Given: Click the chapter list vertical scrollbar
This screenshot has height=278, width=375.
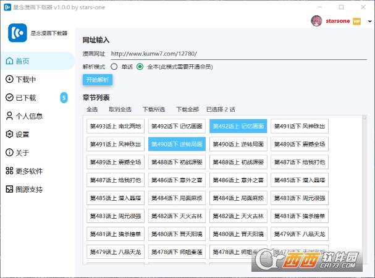Looking at the screenshot, I should (x=364, y=189).
